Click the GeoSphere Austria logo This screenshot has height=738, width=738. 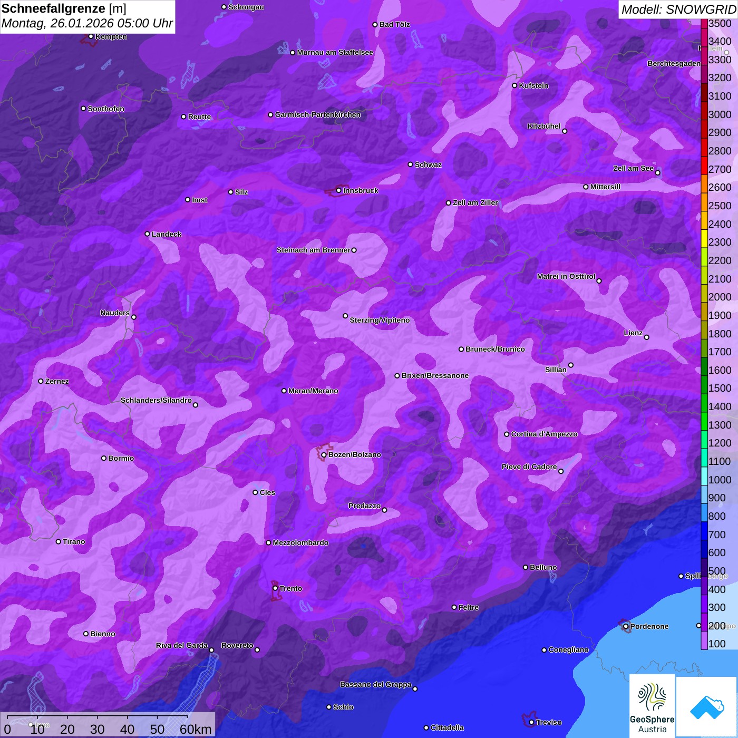(652, 705)
